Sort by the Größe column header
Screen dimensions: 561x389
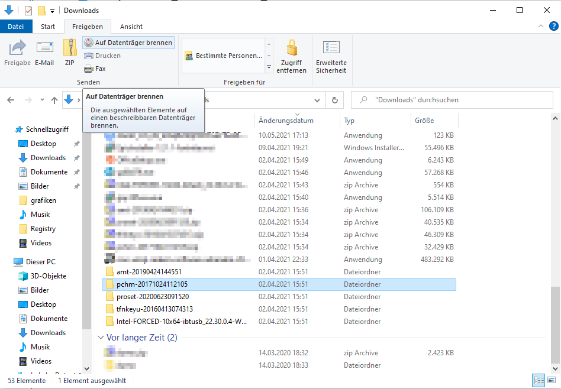434,121
